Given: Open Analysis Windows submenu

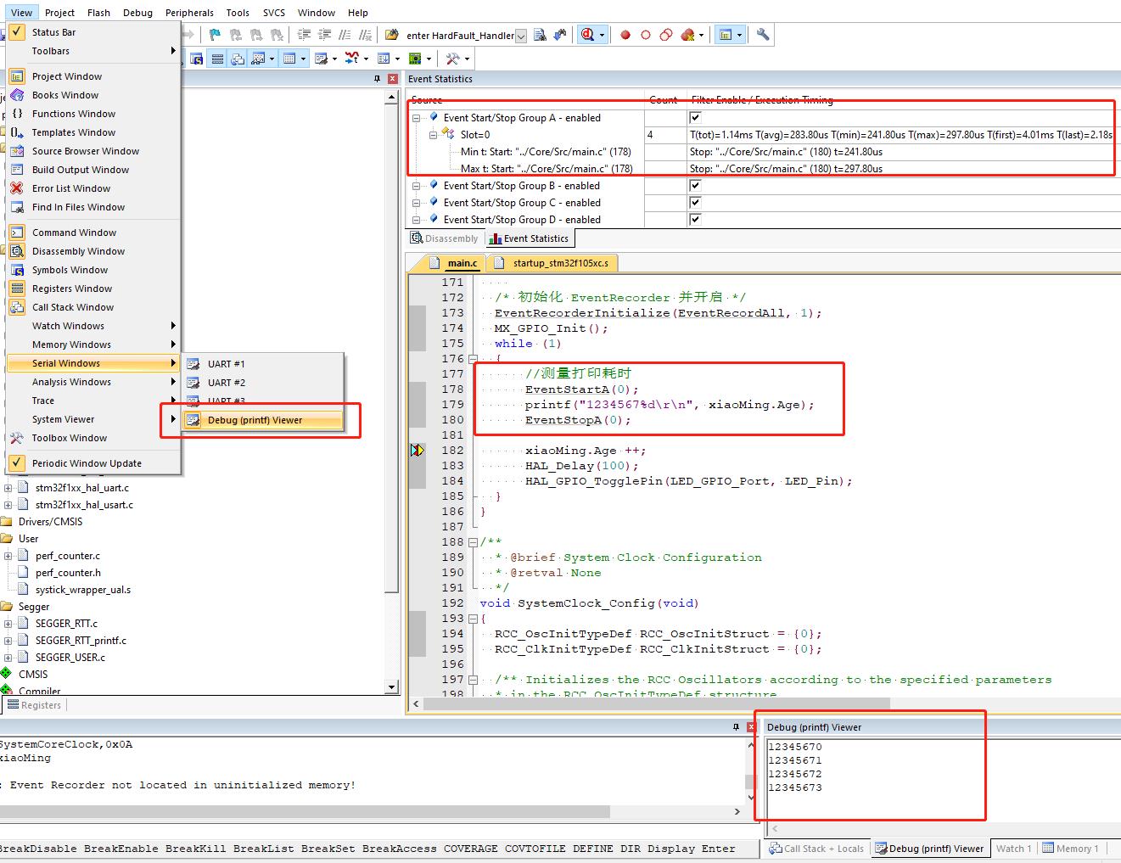Looking at the screenshot, I should [x=93, y=382].
